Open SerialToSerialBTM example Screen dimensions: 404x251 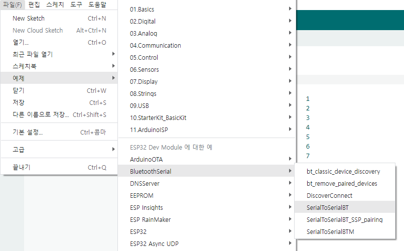point(345,231)
